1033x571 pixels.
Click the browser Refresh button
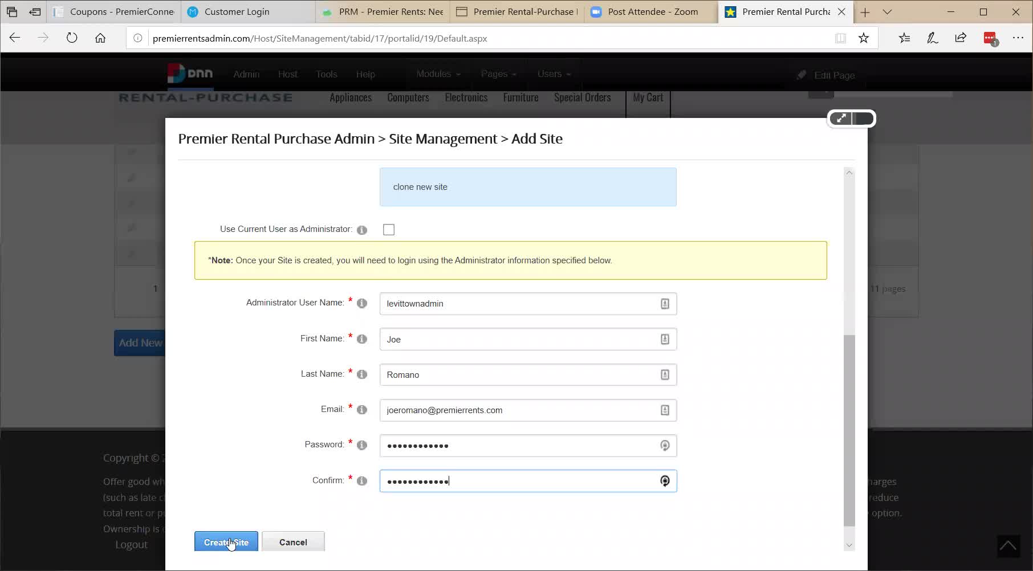click(72, 38)
